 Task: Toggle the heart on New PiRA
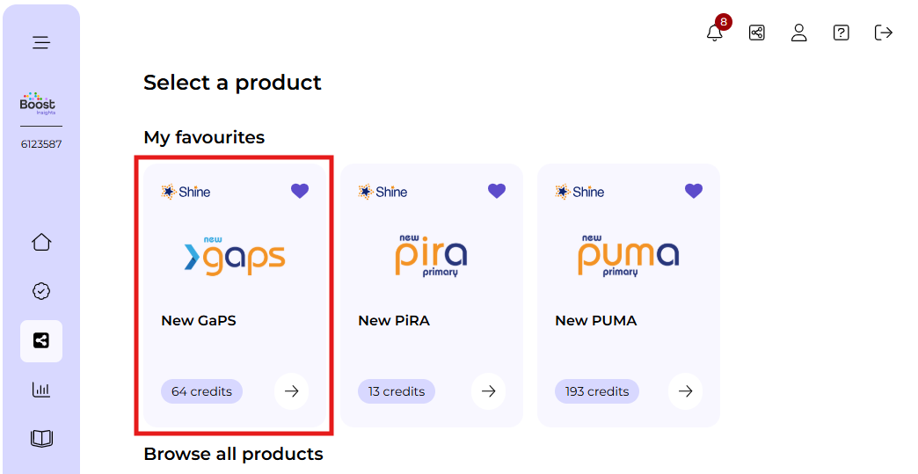[497, 191]
